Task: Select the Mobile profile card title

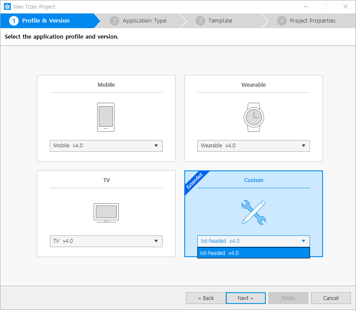Action: coord(106,85)
